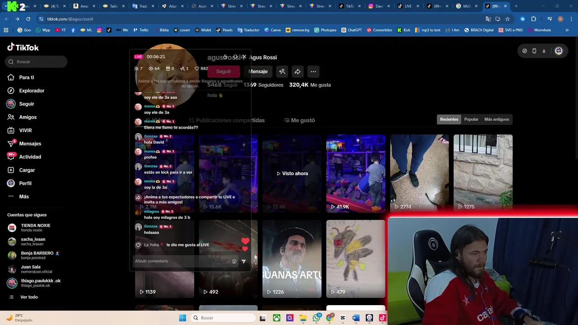Select Recientes sort option
Image resolution: width=578 pixels, height=325 pixels.
point(449,119)
